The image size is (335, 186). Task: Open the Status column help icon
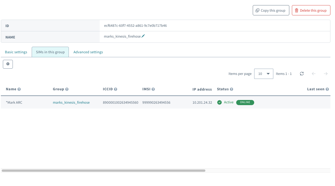pos(232,89)
